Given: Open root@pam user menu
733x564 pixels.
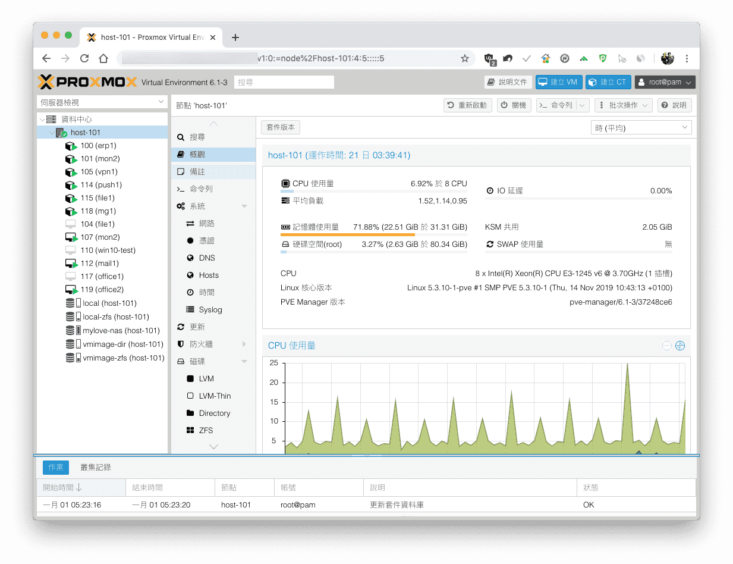Looking at the screenshot, I should pos(665,82).
